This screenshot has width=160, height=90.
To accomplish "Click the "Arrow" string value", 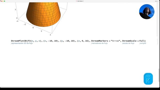I will (x=115, y=41).
